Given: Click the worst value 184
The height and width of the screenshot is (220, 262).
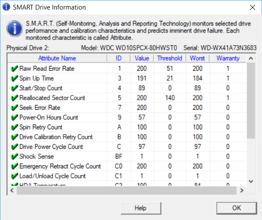Looking at the screenshot, I should coord(197,79).
